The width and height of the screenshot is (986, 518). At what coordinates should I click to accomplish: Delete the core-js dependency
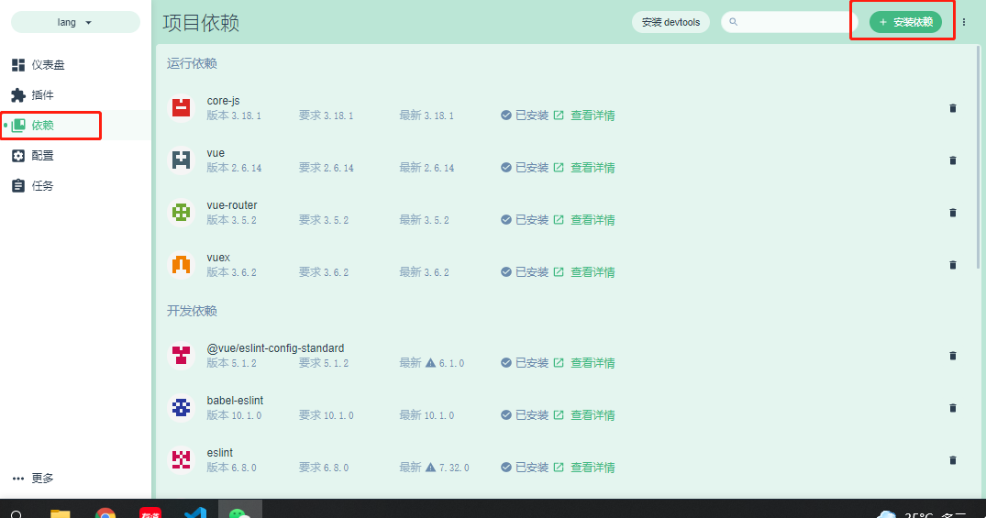click(953, 108)
